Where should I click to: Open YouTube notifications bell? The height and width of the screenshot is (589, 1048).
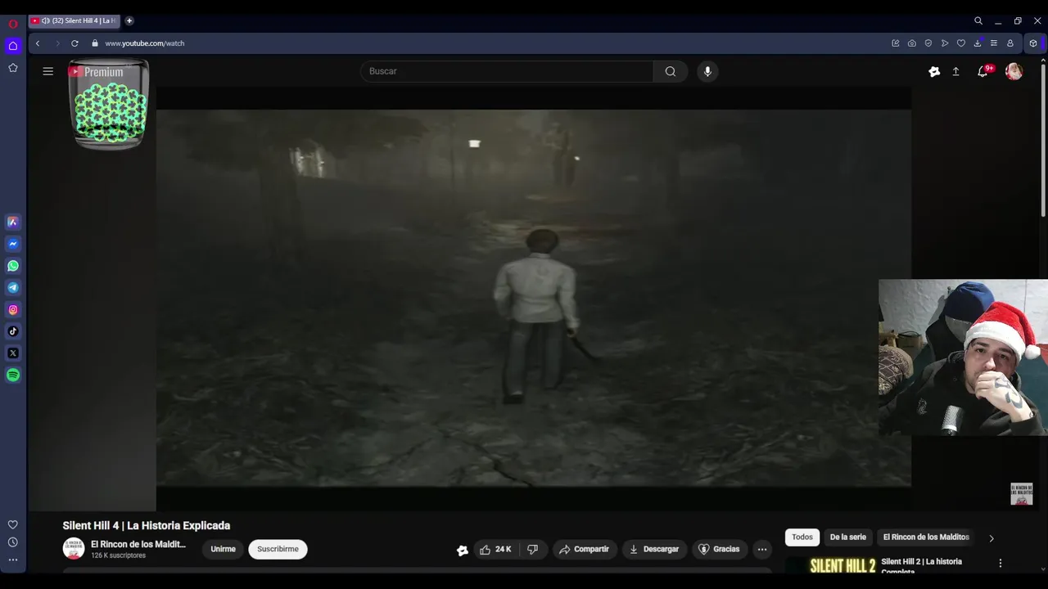pyautogui.click(x=982, y=72)
